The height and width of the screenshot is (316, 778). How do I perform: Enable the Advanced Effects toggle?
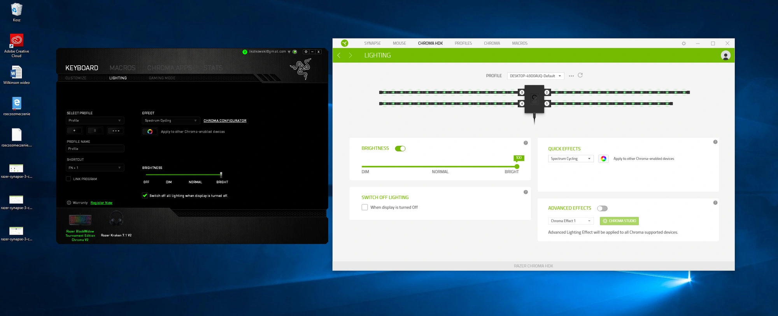coord(602,208)
